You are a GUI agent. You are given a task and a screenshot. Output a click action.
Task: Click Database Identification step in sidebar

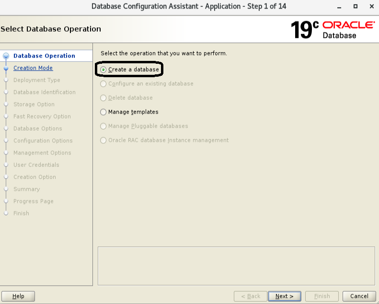tap(45, 92)
